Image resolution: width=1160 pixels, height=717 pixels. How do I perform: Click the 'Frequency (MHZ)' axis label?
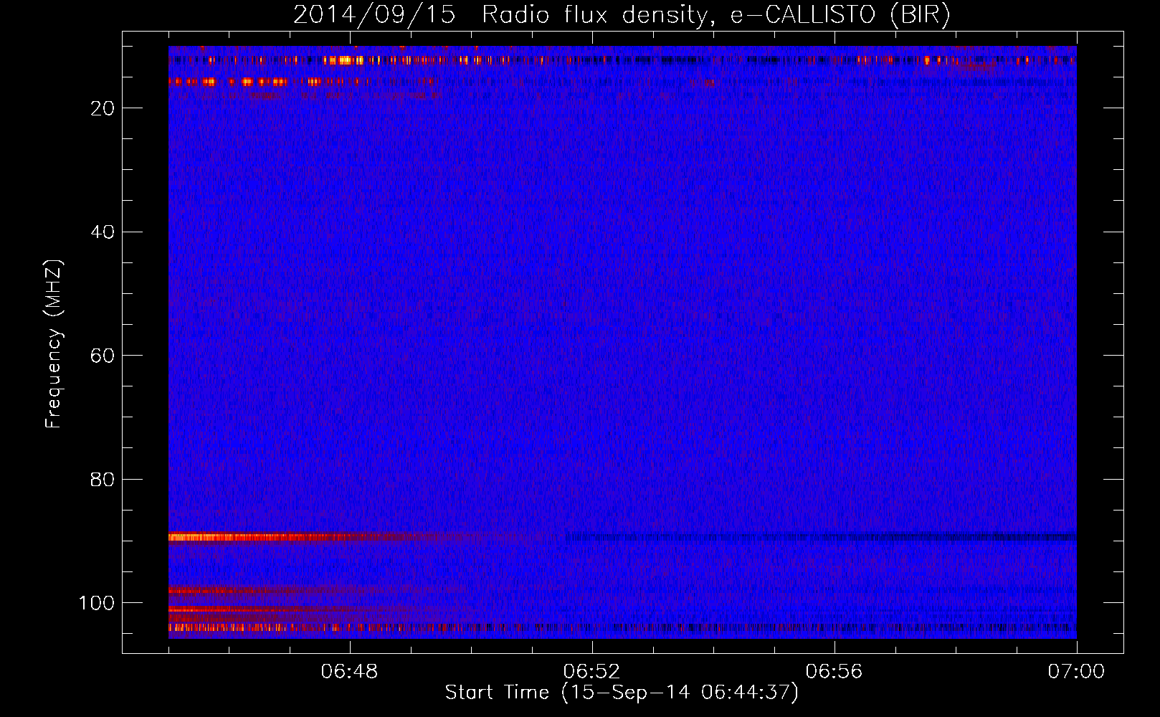pos(54,344)
